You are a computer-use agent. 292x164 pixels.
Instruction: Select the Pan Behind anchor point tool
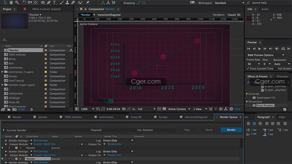coord(36,3)
